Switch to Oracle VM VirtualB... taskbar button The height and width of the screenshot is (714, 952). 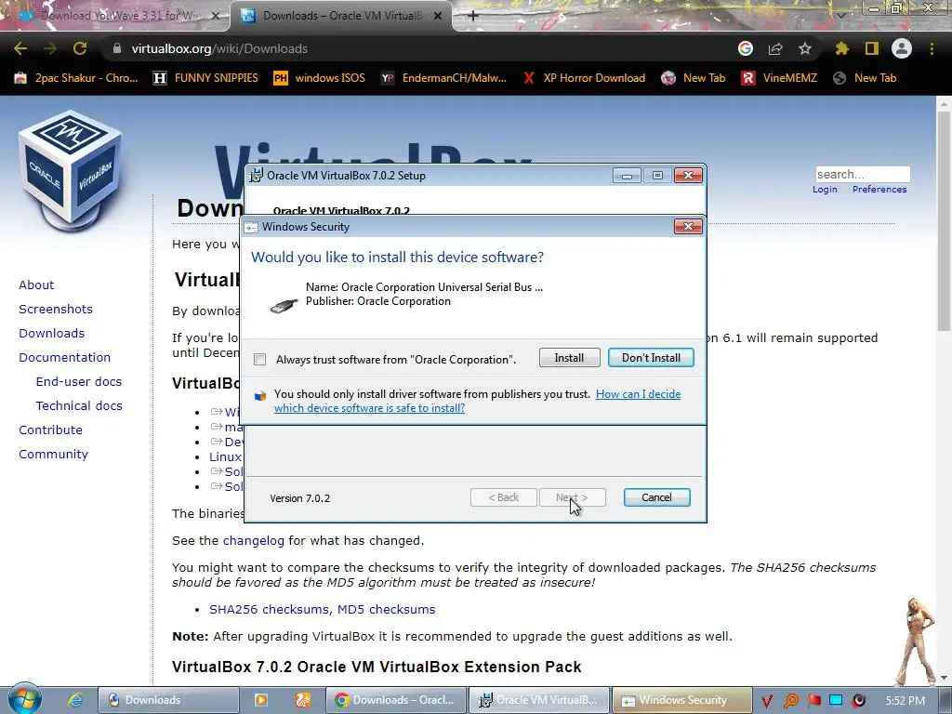click(x=539, y=700)
